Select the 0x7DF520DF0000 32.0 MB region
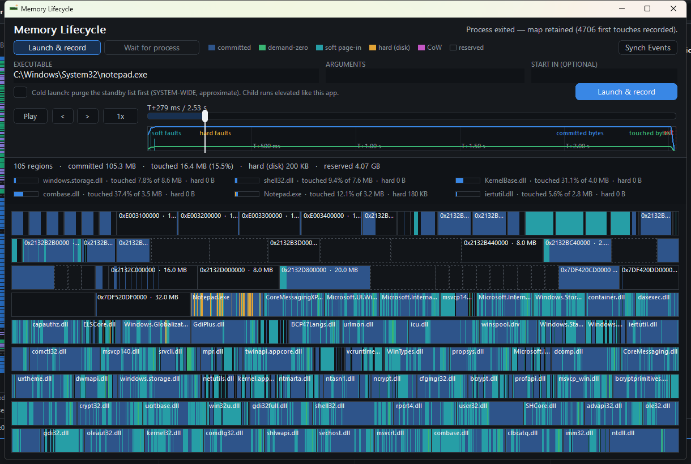The image size is (691, 464). coord(143,304)
